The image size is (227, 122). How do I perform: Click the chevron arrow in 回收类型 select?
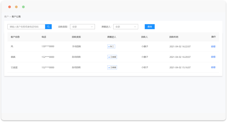pyautogui.click(x=92, y=27)
